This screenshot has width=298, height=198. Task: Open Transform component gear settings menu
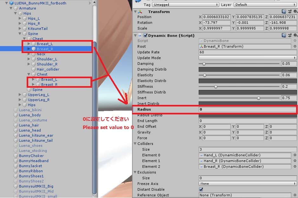tap(295, 12)
